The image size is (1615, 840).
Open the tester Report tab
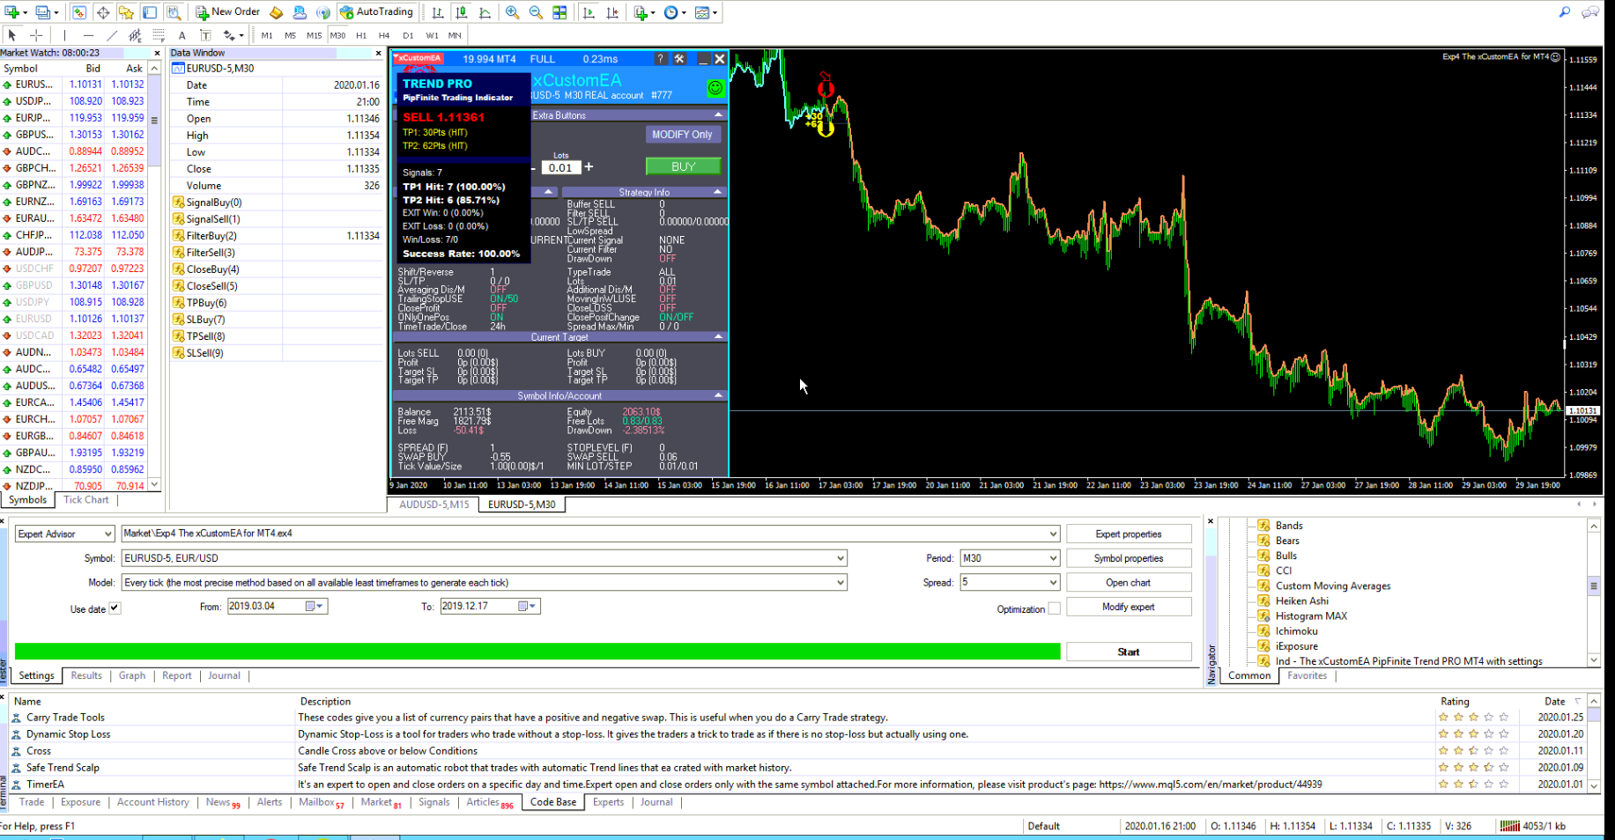177,676
